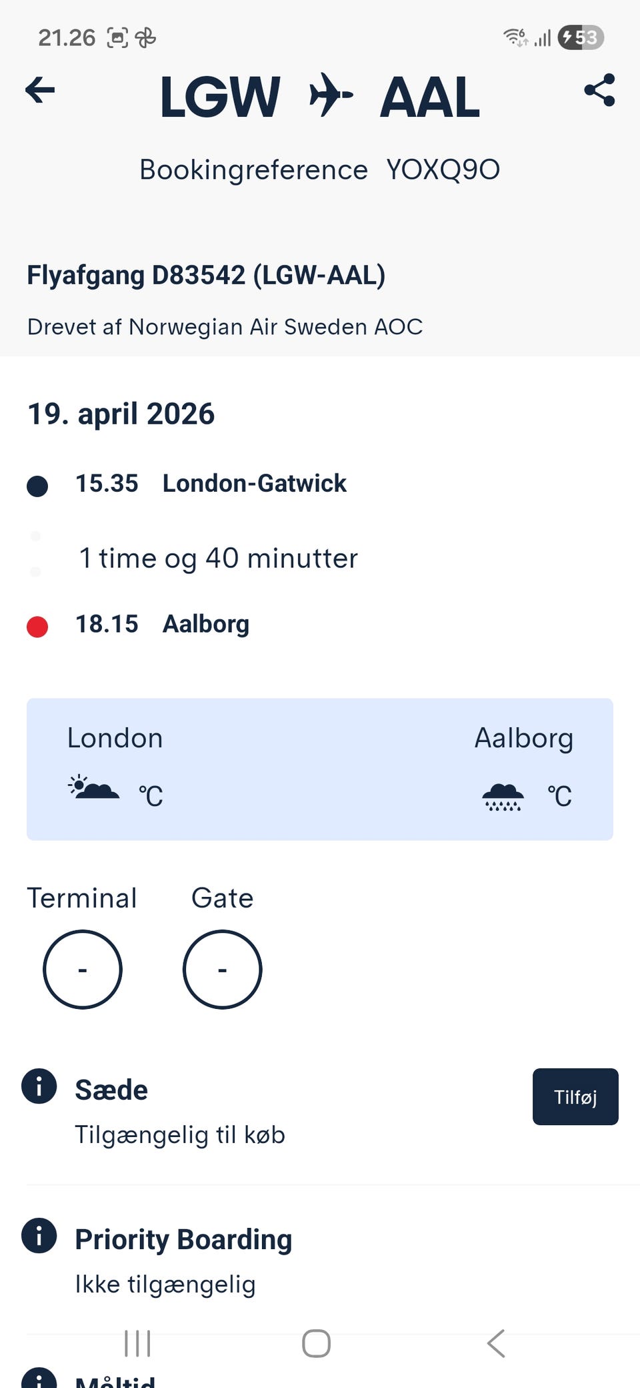Tap the booking reference YOXQ9O
The image size is (640, 1388).
pyautogui.click(x=443, y=170)
